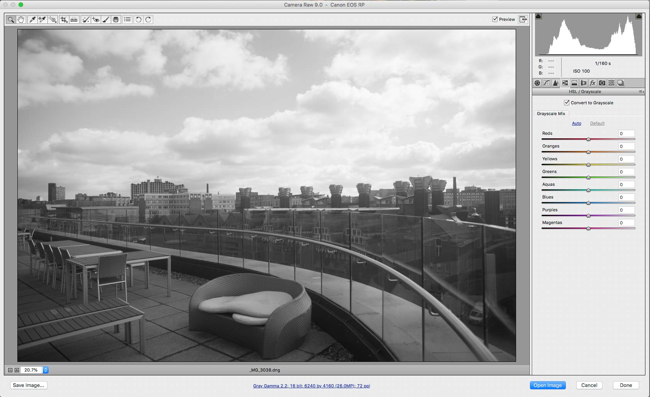Open the Snapshots panel

pyautogui.click(x=621, y=83)
